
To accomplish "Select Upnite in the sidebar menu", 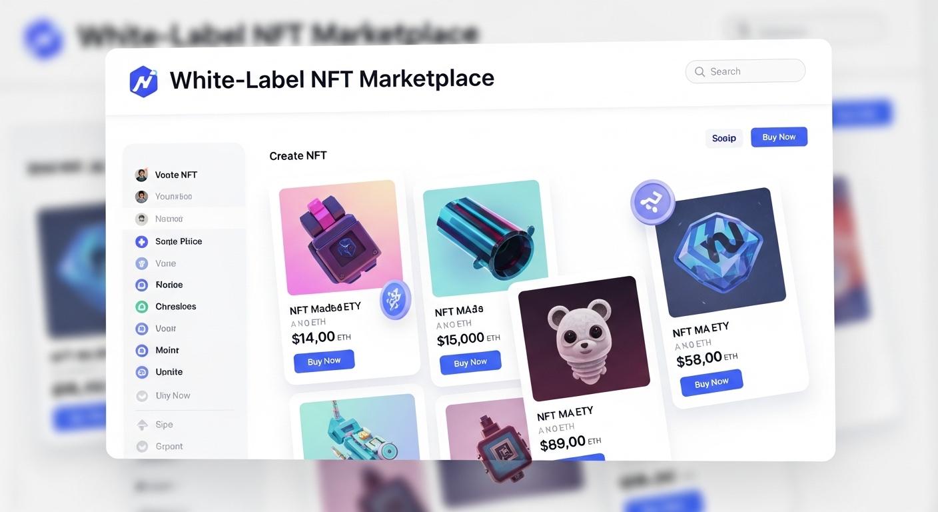I will [x=169, y=372].
